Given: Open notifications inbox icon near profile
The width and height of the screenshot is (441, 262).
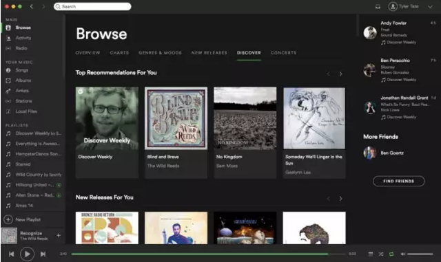Looking at the screenshot, I should (378, 6).
